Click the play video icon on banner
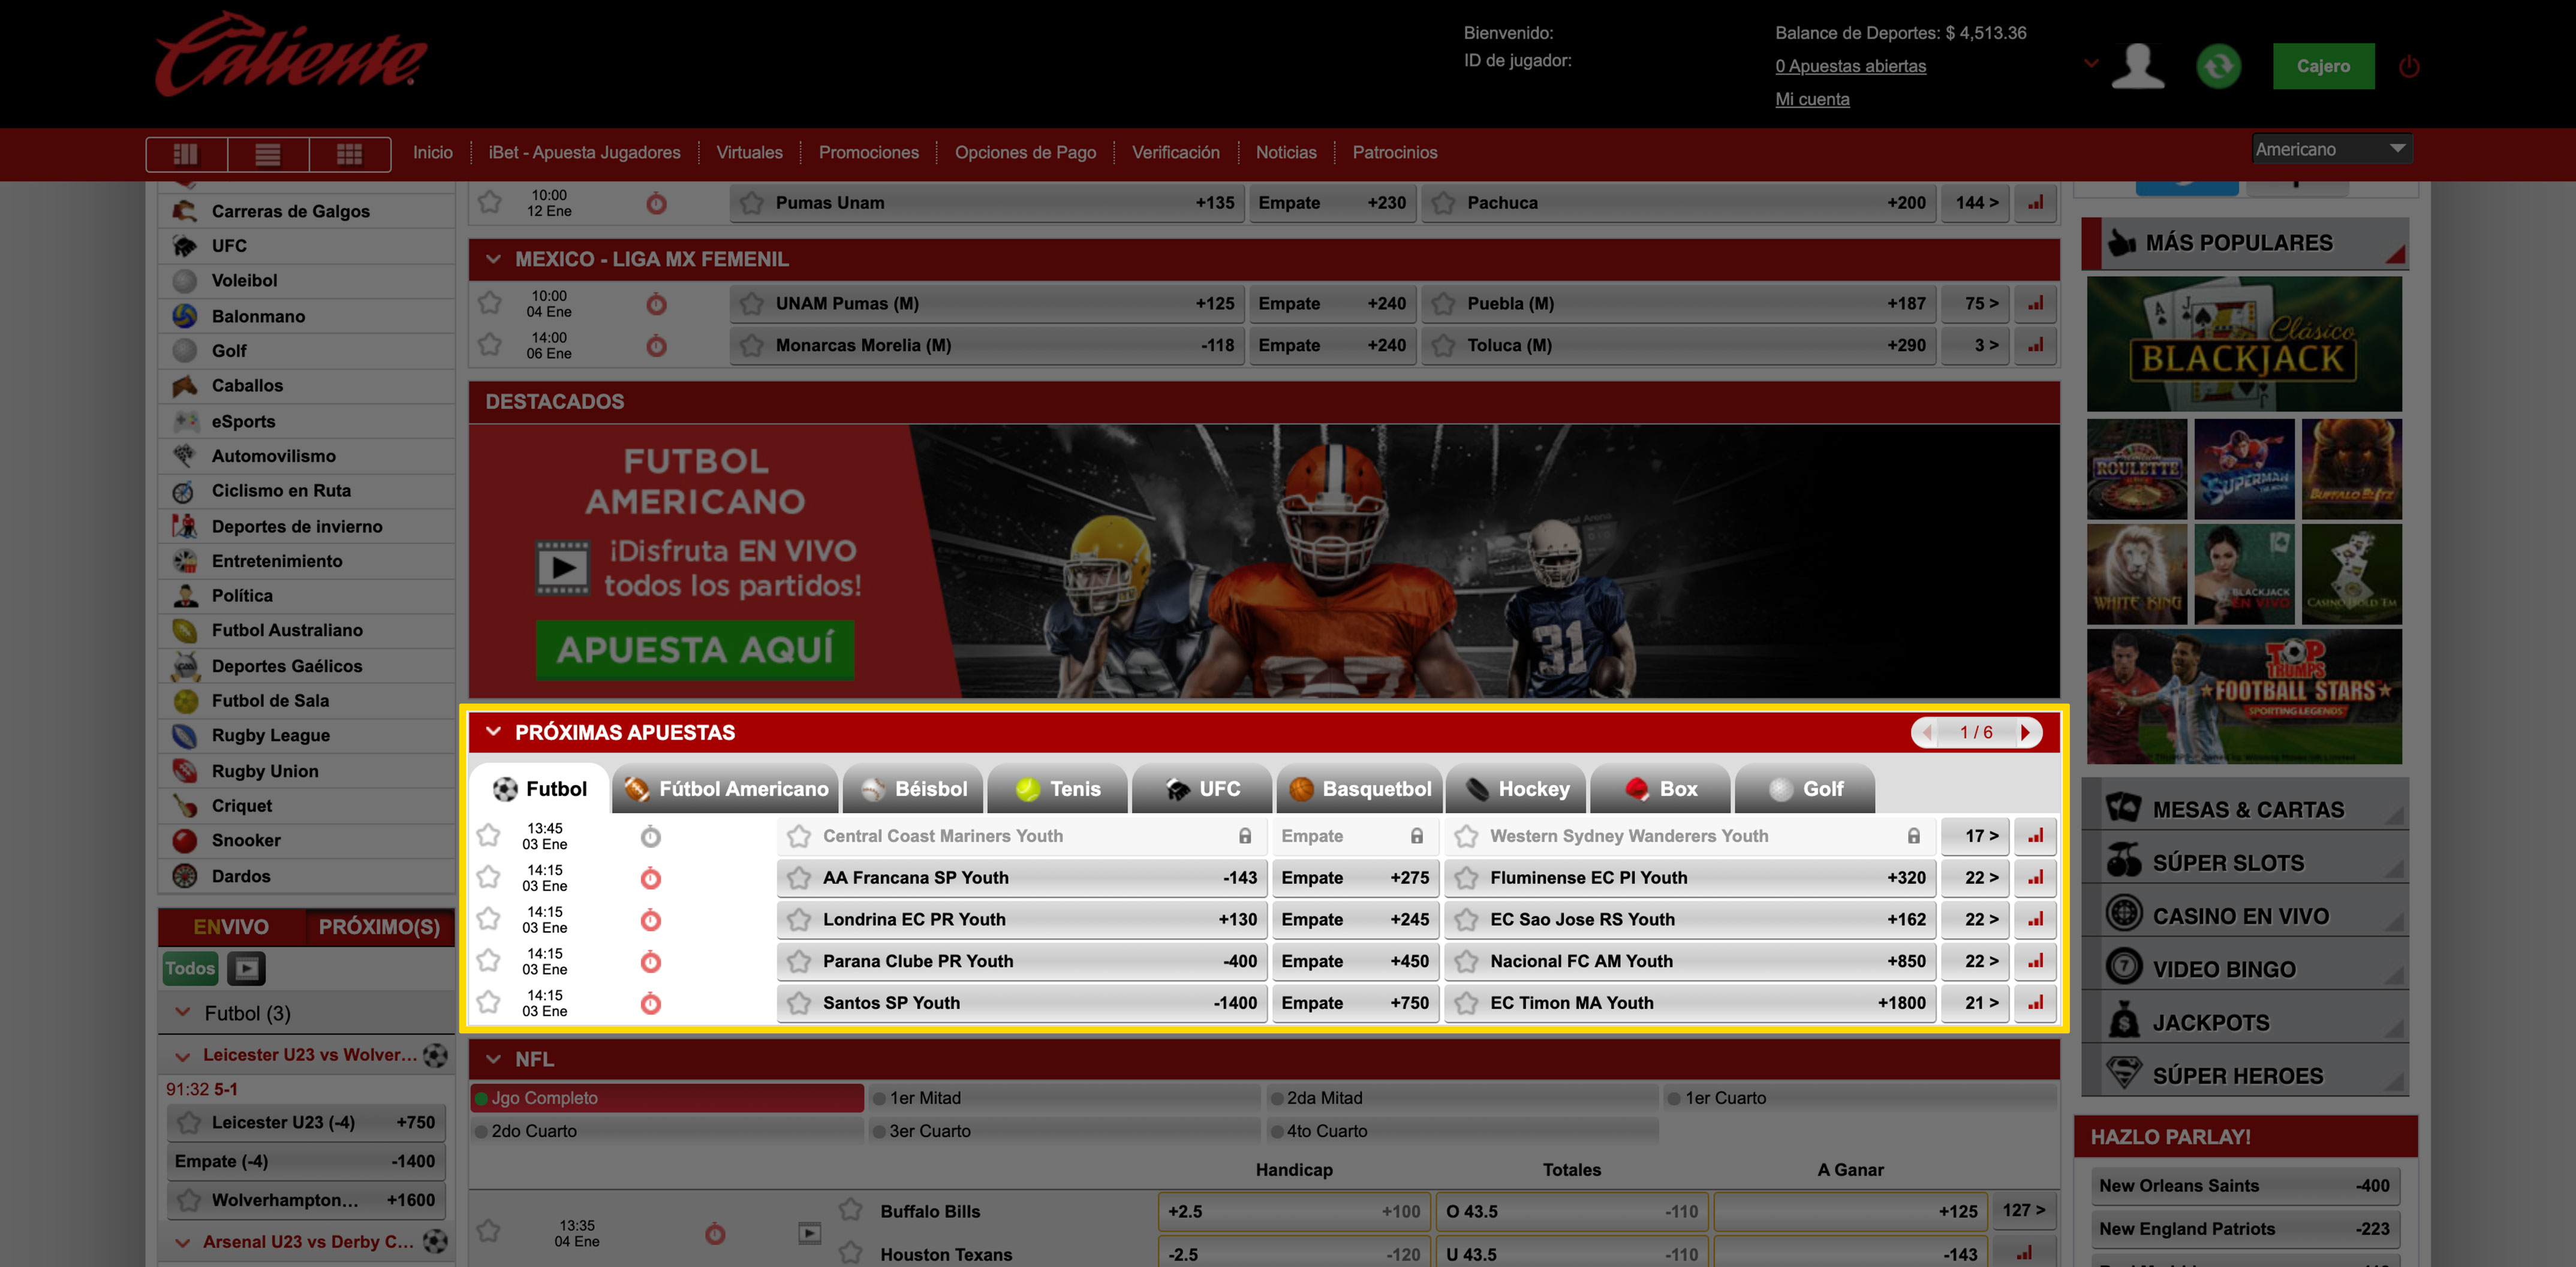Viewport: 2576px width, 1267px height. (x=563, y=568)
